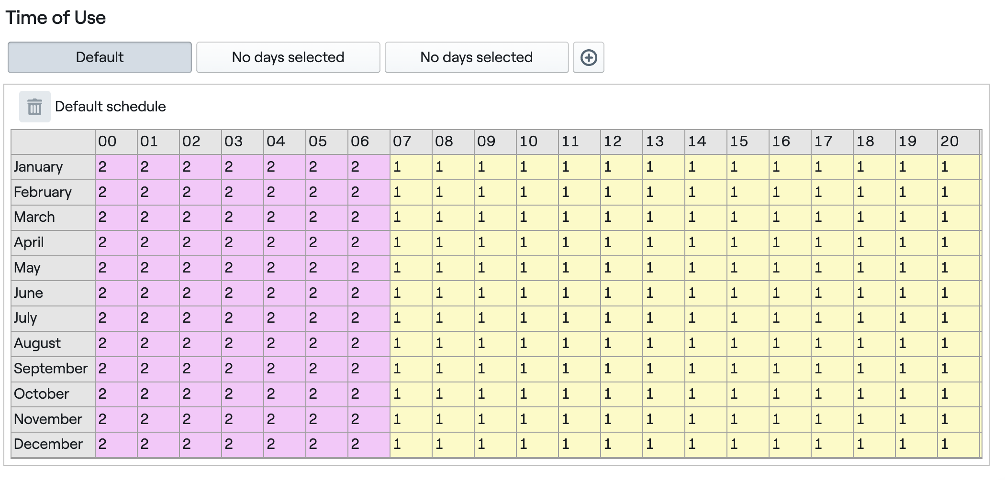Select the September 03 cell

242,369
